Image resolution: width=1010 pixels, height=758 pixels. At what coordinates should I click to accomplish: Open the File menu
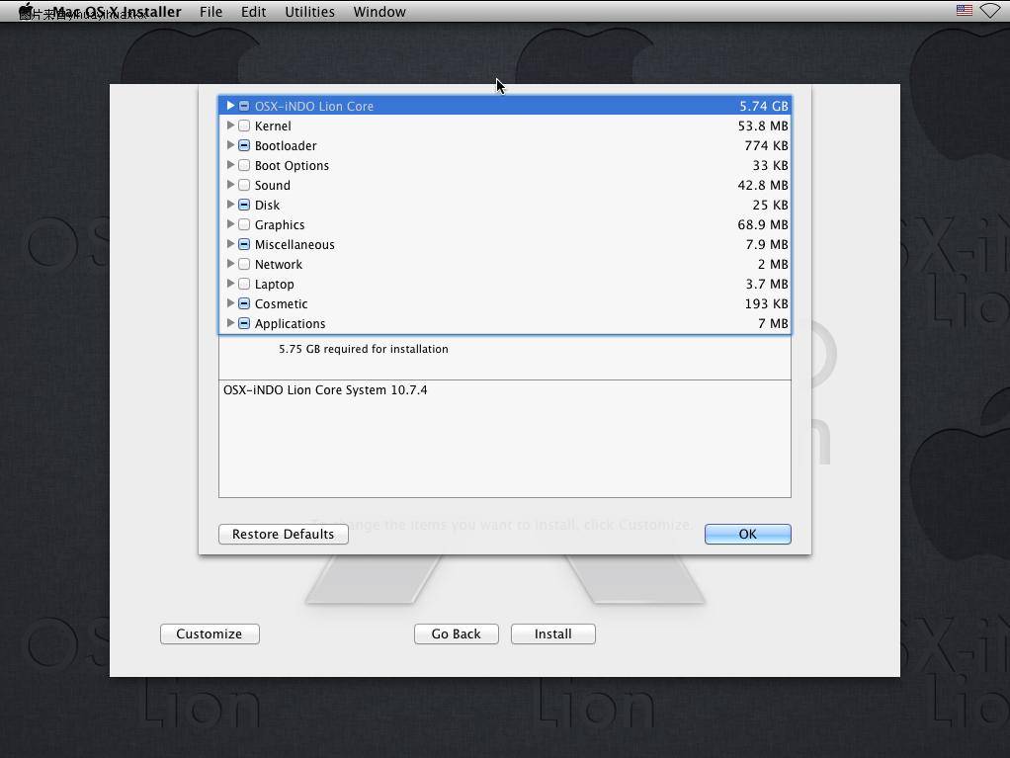[210, 12]
